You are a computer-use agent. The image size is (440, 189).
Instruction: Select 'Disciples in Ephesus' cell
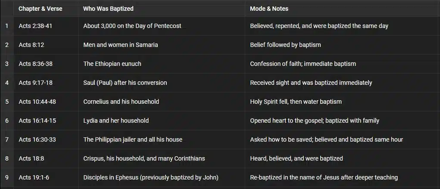pyautogui.click(x=151, y=177)
